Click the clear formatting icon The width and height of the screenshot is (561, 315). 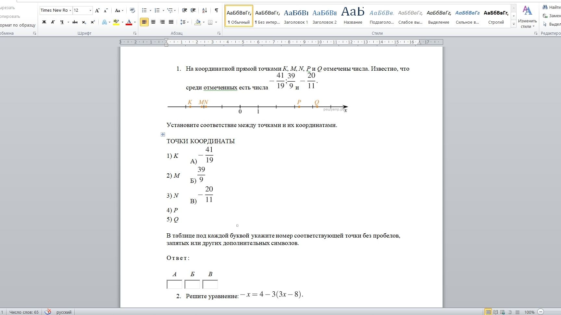pos(132,10)
